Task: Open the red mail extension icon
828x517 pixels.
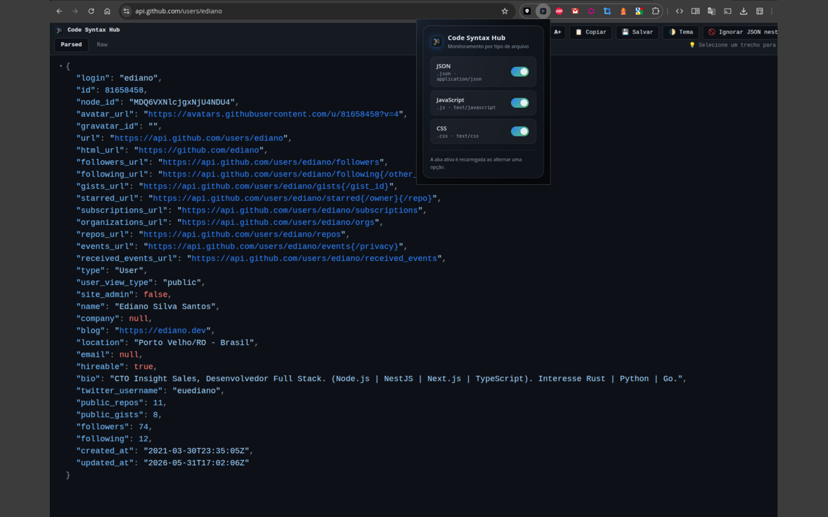Action: click(x=575, y=11)
